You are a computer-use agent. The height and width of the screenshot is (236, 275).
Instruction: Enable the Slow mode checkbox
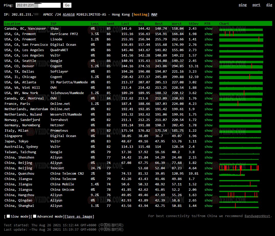pyautogui.click(x=8, y=216)
